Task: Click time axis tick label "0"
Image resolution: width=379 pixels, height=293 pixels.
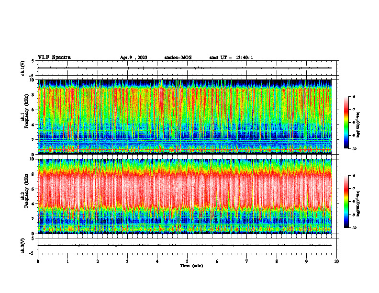Action: coord(38,261)
